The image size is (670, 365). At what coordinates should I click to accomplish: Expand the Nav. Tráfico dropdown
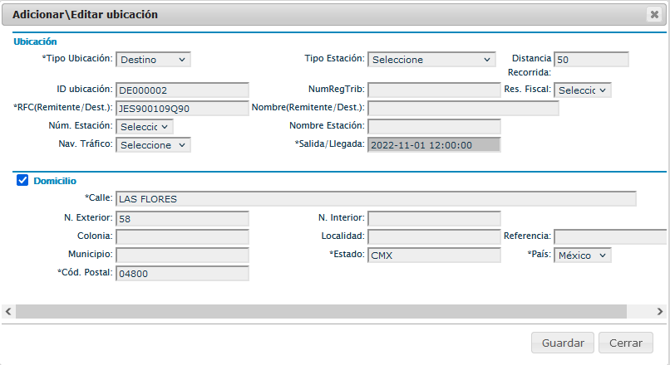[153, 144]
